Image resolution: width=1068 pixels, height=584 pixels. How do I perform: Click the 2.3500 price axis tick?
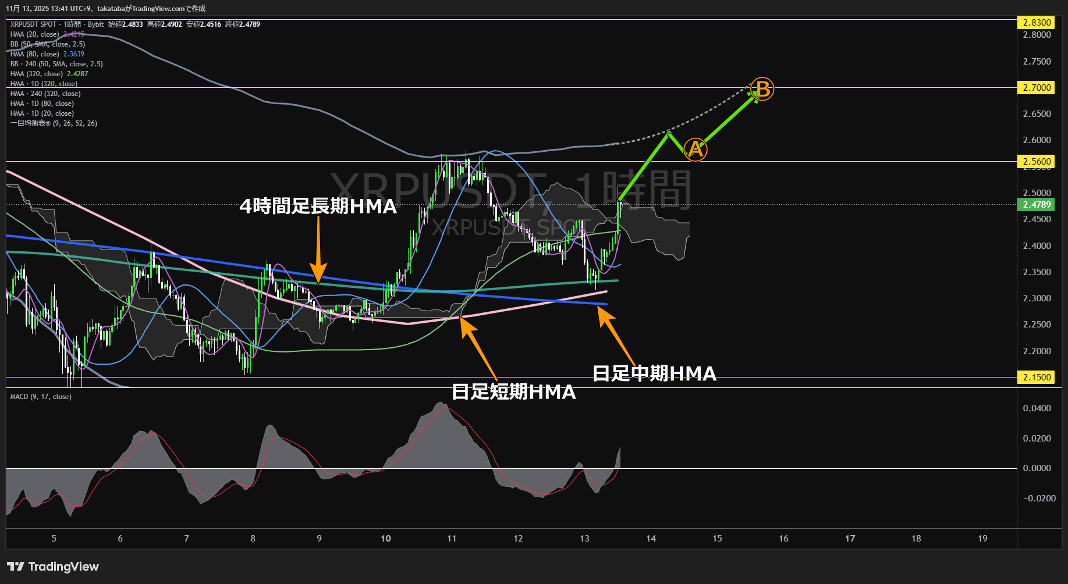pyautogui.click(x=1037, y=272)
